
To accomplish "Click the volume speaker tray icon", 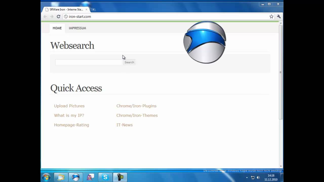I will point(258,177).
